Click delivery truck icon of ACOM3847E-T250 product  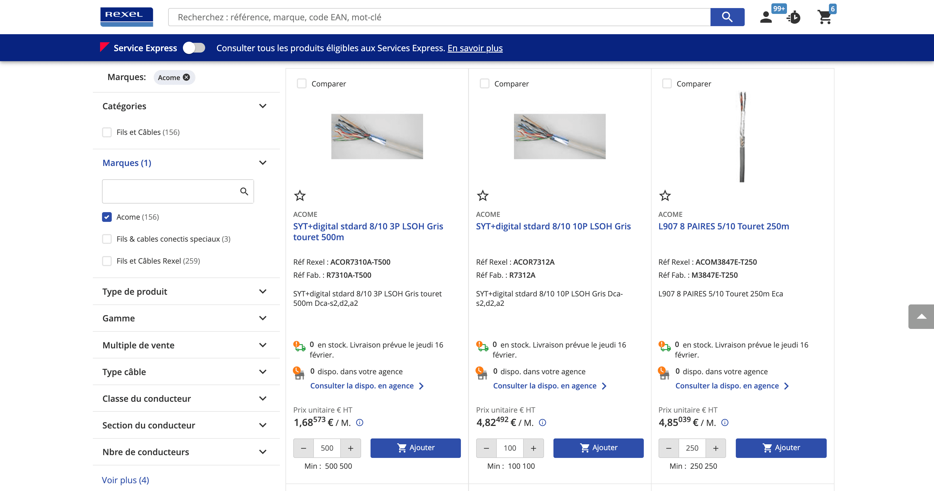[x=664, y=346]
